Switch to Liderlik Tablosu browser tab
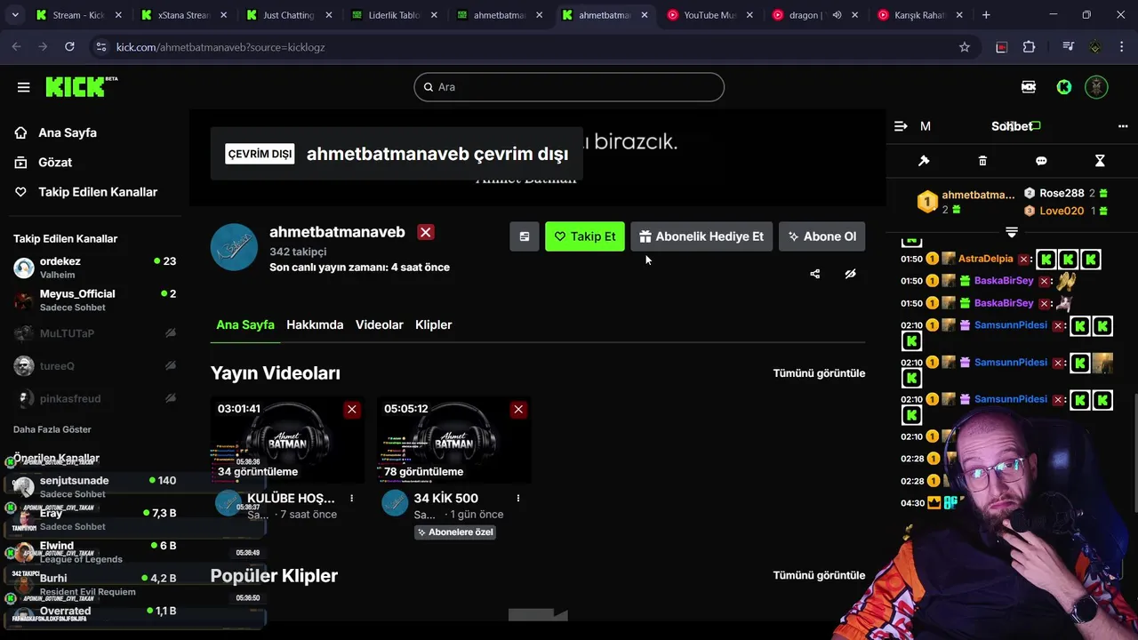Viewport: 1138px width, 640px height. pyautogui.click(x=393, y=15)
